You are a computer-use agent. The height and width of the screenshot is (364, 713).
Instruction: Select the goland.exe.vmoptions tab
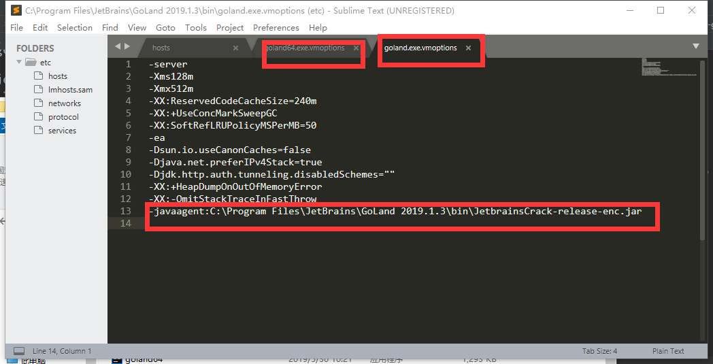(420, 48)
